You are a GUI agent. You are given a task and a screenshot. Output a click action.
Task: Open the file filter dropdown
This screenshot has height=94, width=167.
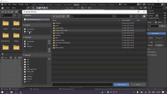pos(139,16)
